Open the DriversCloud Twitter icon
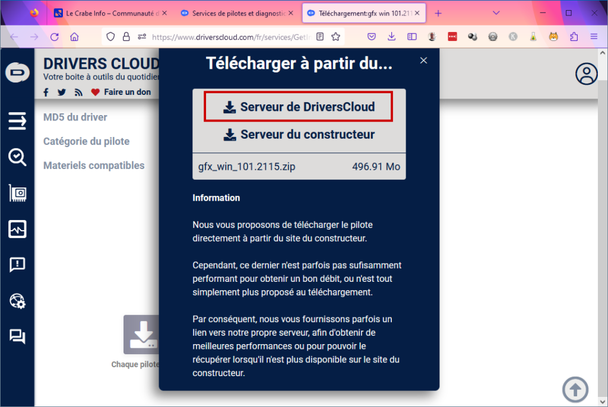This screenshot has width=608, height=407. [62, 92]
